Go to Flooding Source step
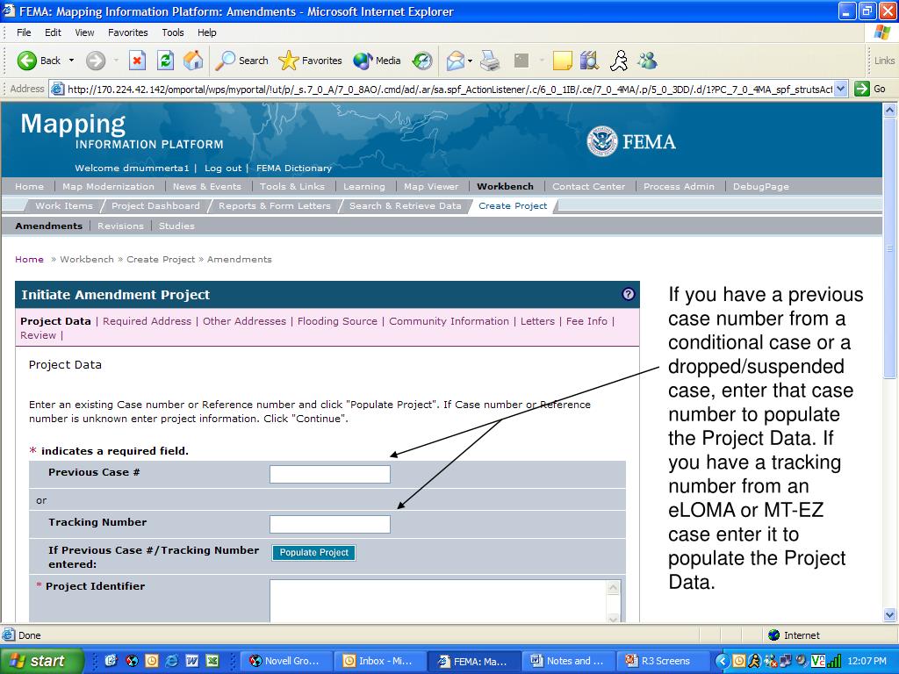899x674 pixels. pyautogui.click(x=337, y=321)
